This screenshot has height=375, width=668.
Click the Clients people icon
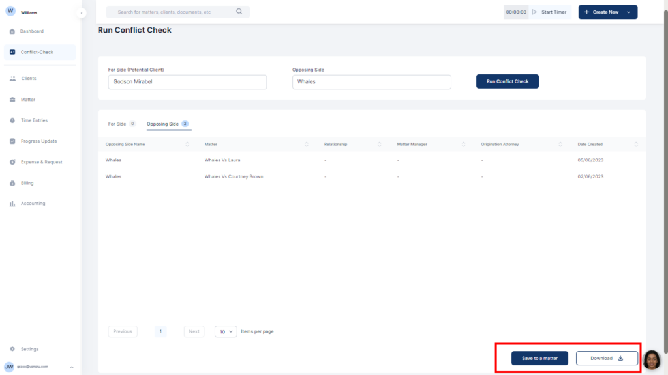click(x=12, y=79)
